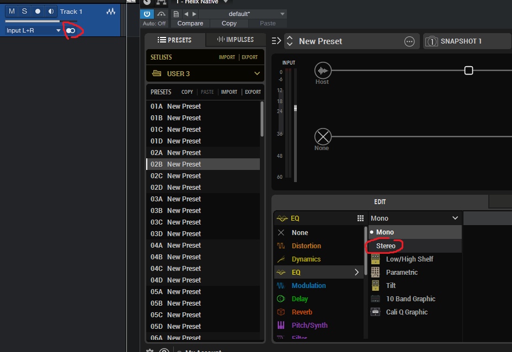Select preset 01A New Preset

tap(203, 106)
